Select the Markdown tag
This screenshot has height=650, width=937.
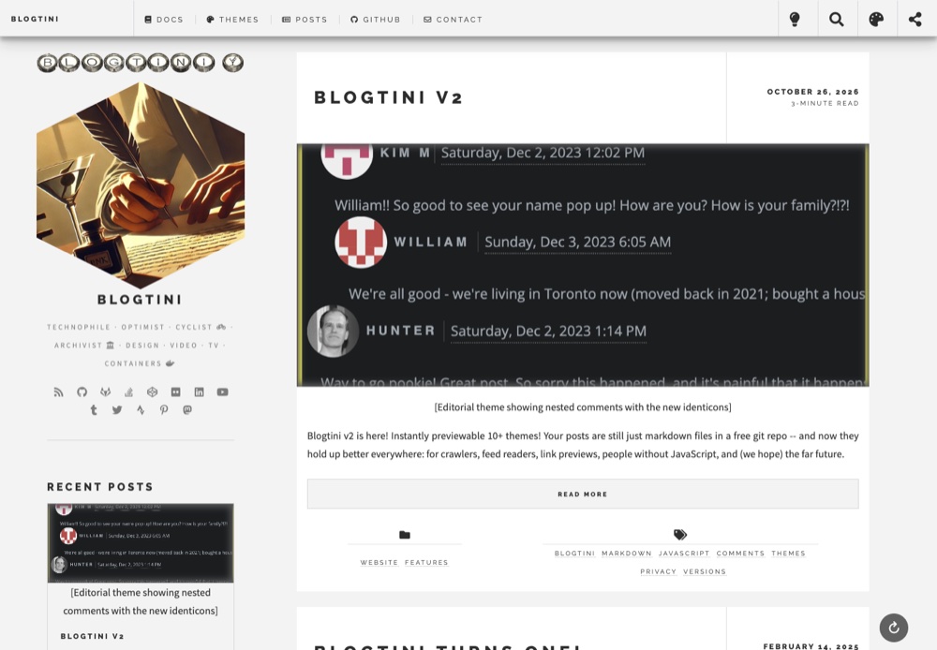pos(627,554)
